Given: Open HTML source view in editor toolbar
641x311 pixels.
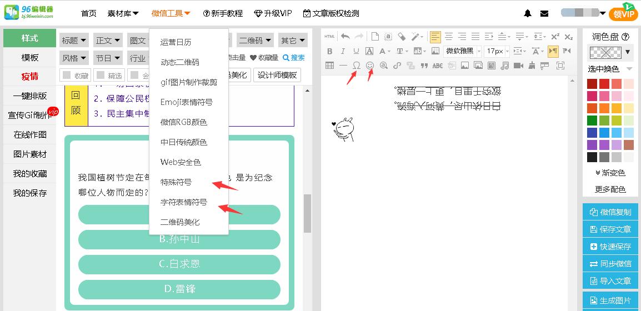Looking at the screenshot, I should pos(329,36).
